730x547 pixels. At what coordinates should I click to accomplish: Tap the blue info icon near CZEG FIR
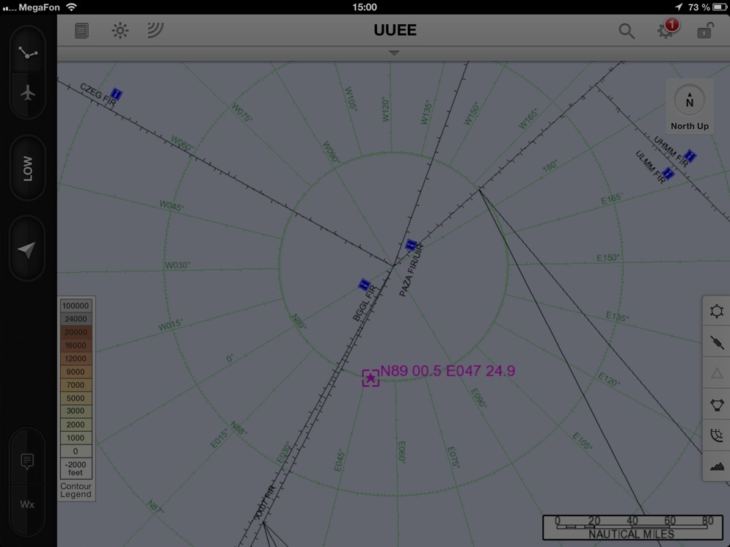coord(116,95)
